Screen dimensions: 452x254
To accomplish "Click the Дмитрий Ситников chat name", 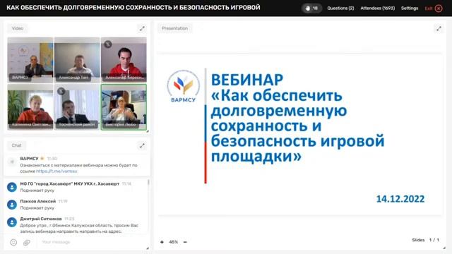I will (x=41, y=219).
